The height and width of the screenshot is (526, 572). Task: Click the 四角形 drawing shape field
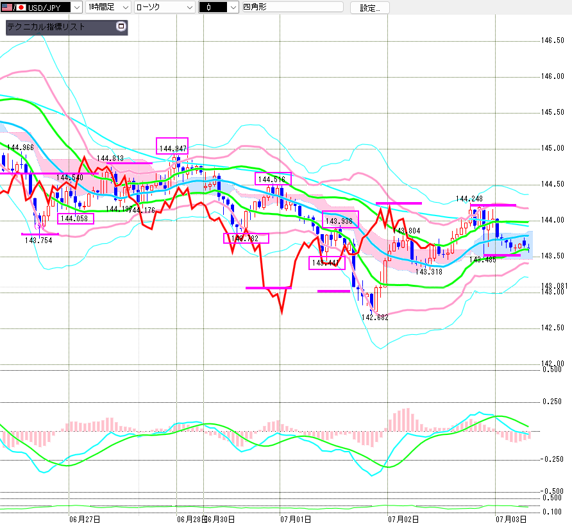[293, 7]
